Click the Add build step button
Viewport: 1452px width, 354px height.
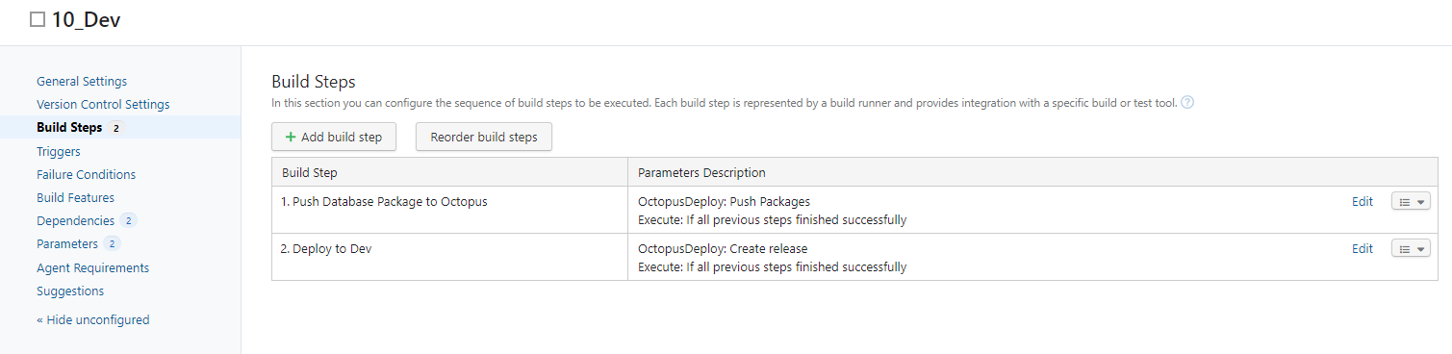[x=334, y=138]
